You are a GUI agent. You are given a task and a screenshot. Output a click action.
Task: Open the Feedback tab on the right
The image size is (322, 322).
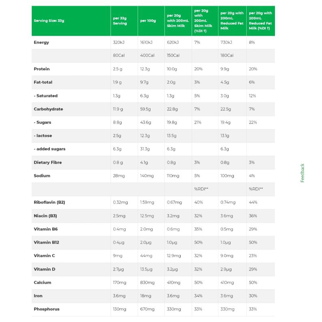[302, 173]
